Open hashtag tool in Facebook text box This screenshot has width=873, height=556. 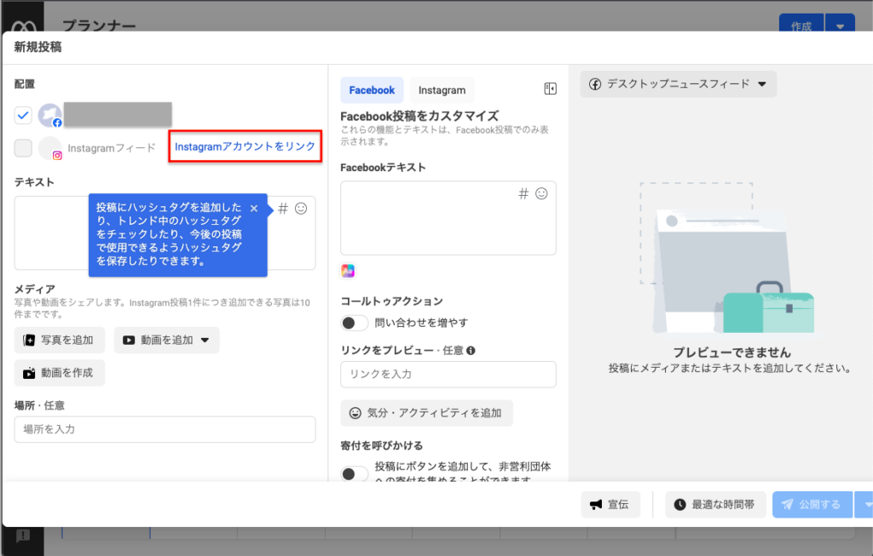(x=523, y=193)
